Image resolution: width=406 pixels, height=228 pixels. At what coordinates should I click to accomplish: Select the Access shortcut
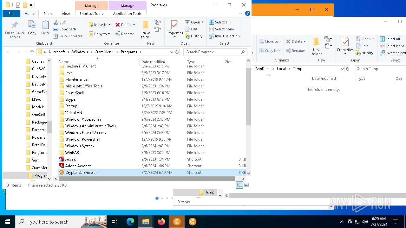coord(152,159)
